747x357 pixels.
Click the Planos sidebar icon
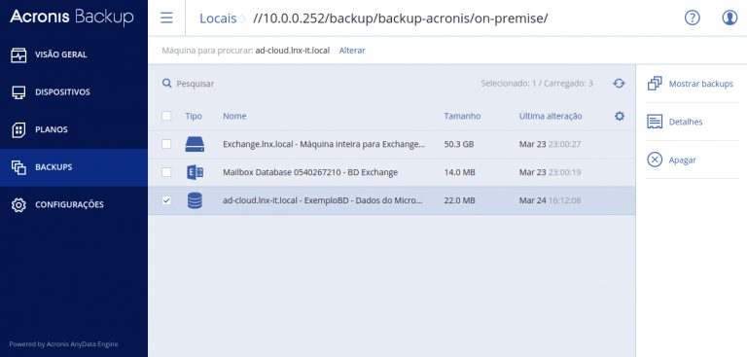pyautogui.click(x=18, y=129)
